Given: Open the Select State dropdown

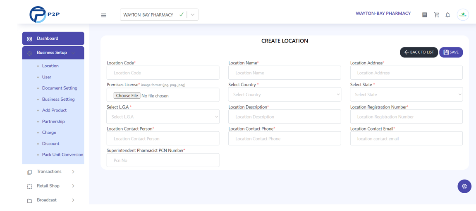Looking at the screenshot, I should pos(407,95).
